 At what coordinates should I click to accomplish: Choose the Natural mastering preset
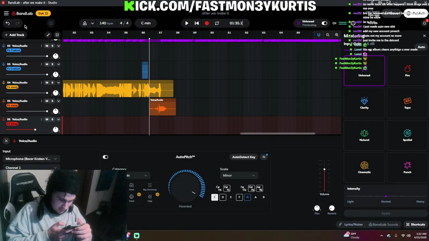click(364, 135)
